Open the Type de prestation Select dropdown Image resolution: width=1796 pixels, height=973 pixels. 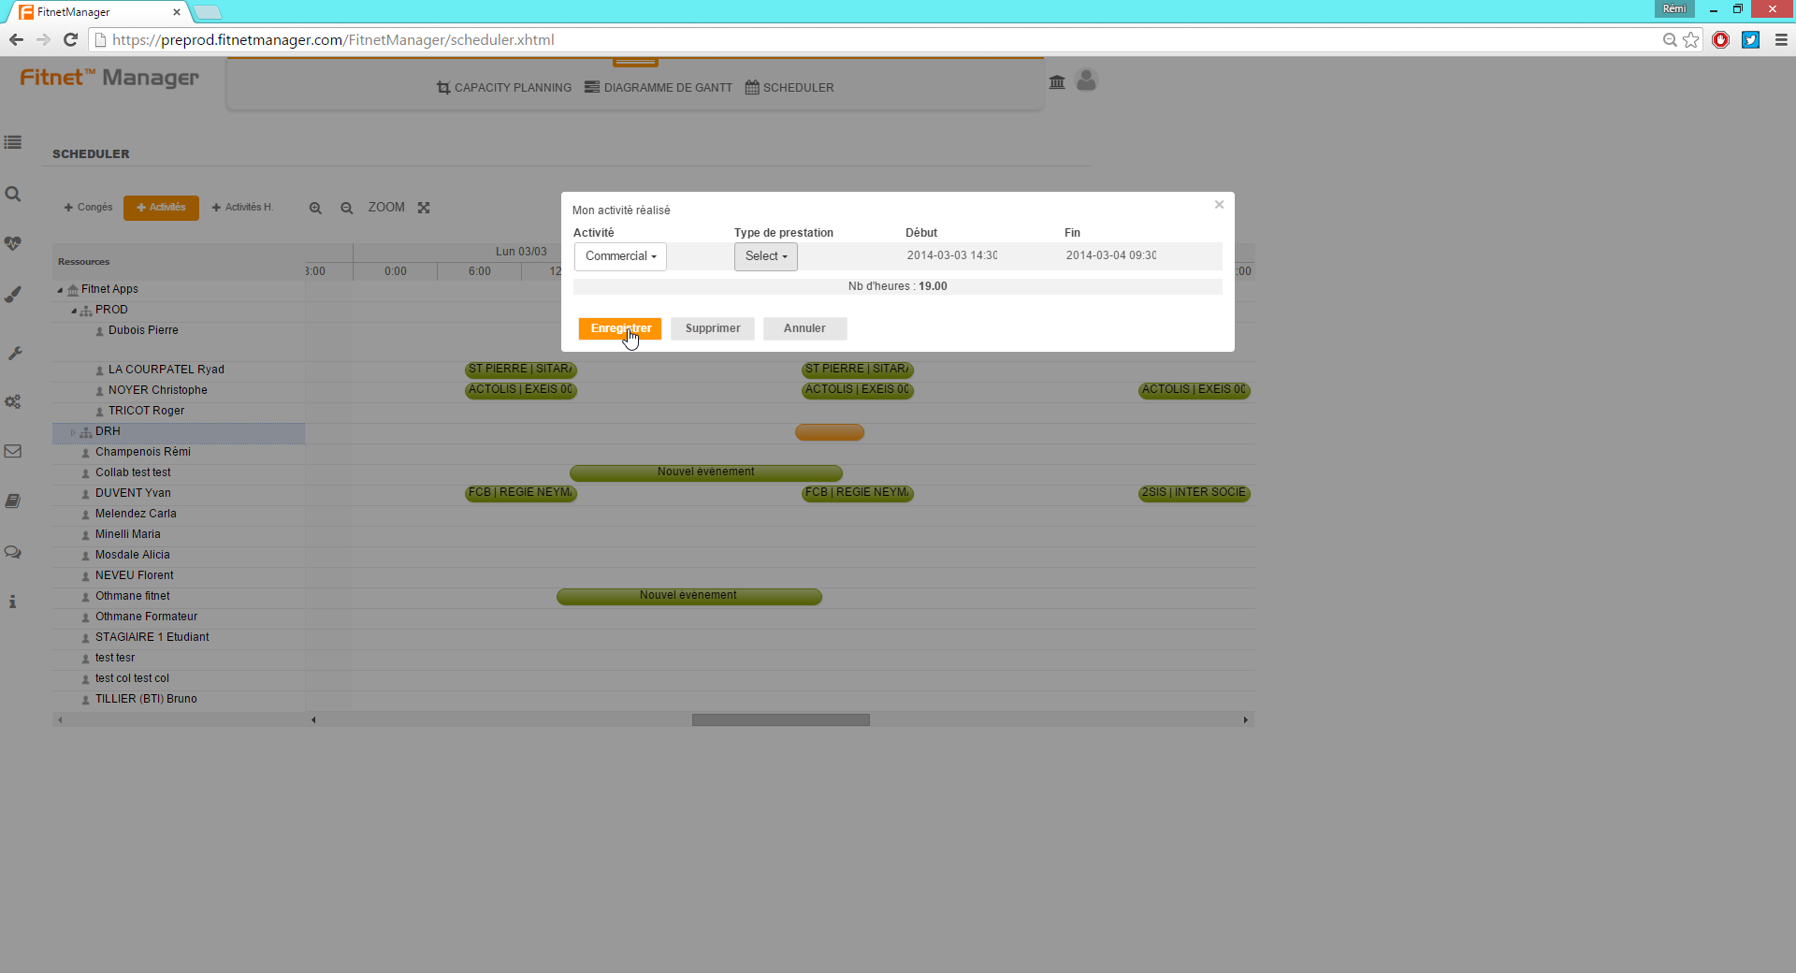pos(765,256)
